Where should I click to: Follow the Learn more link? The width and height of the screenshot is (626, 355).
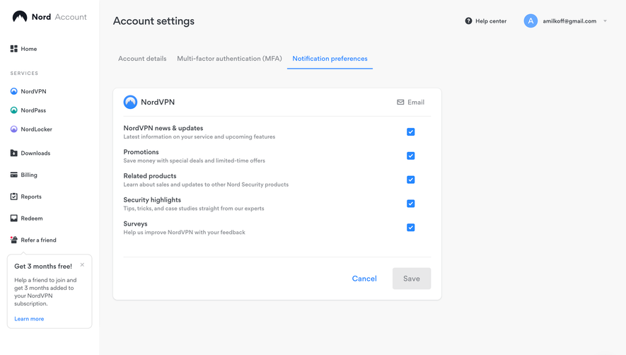pos(29,319)
